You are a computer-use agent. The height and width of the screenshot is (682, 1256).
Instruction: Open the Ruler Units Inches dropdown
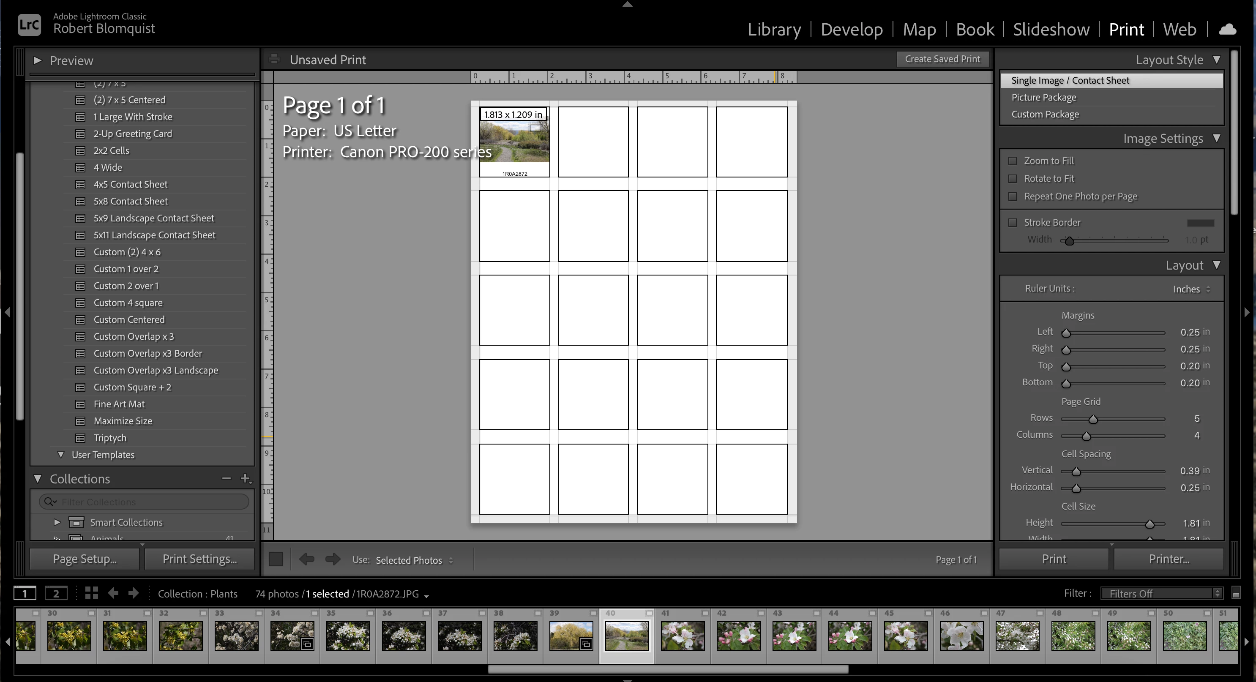1191,289
